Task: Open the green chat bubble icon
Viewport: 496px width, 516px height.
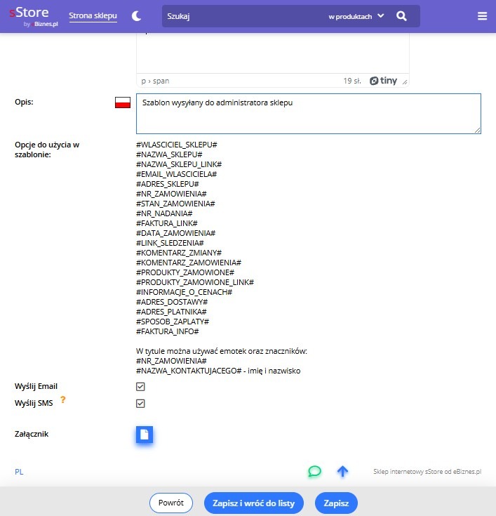Action: pos(315,471)
